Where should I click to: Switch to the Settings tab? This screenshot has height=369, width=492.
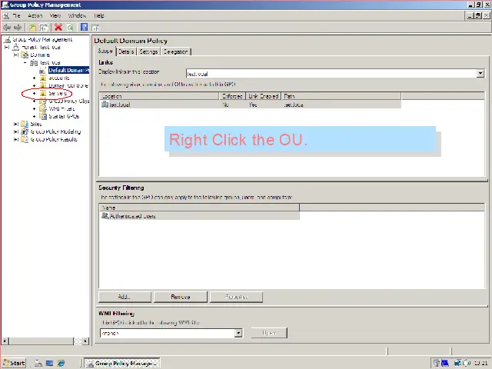tap(148, 52)
